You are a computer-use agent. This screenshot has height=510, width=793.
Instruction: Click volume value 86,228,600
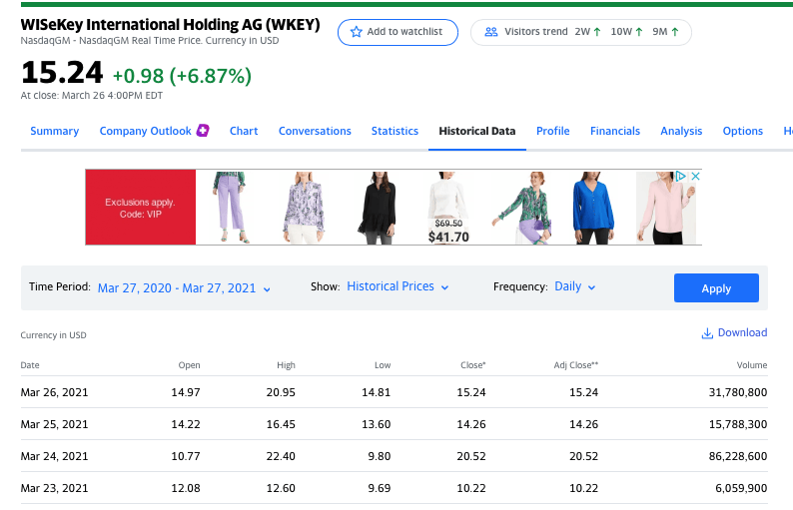click(738, 456)
